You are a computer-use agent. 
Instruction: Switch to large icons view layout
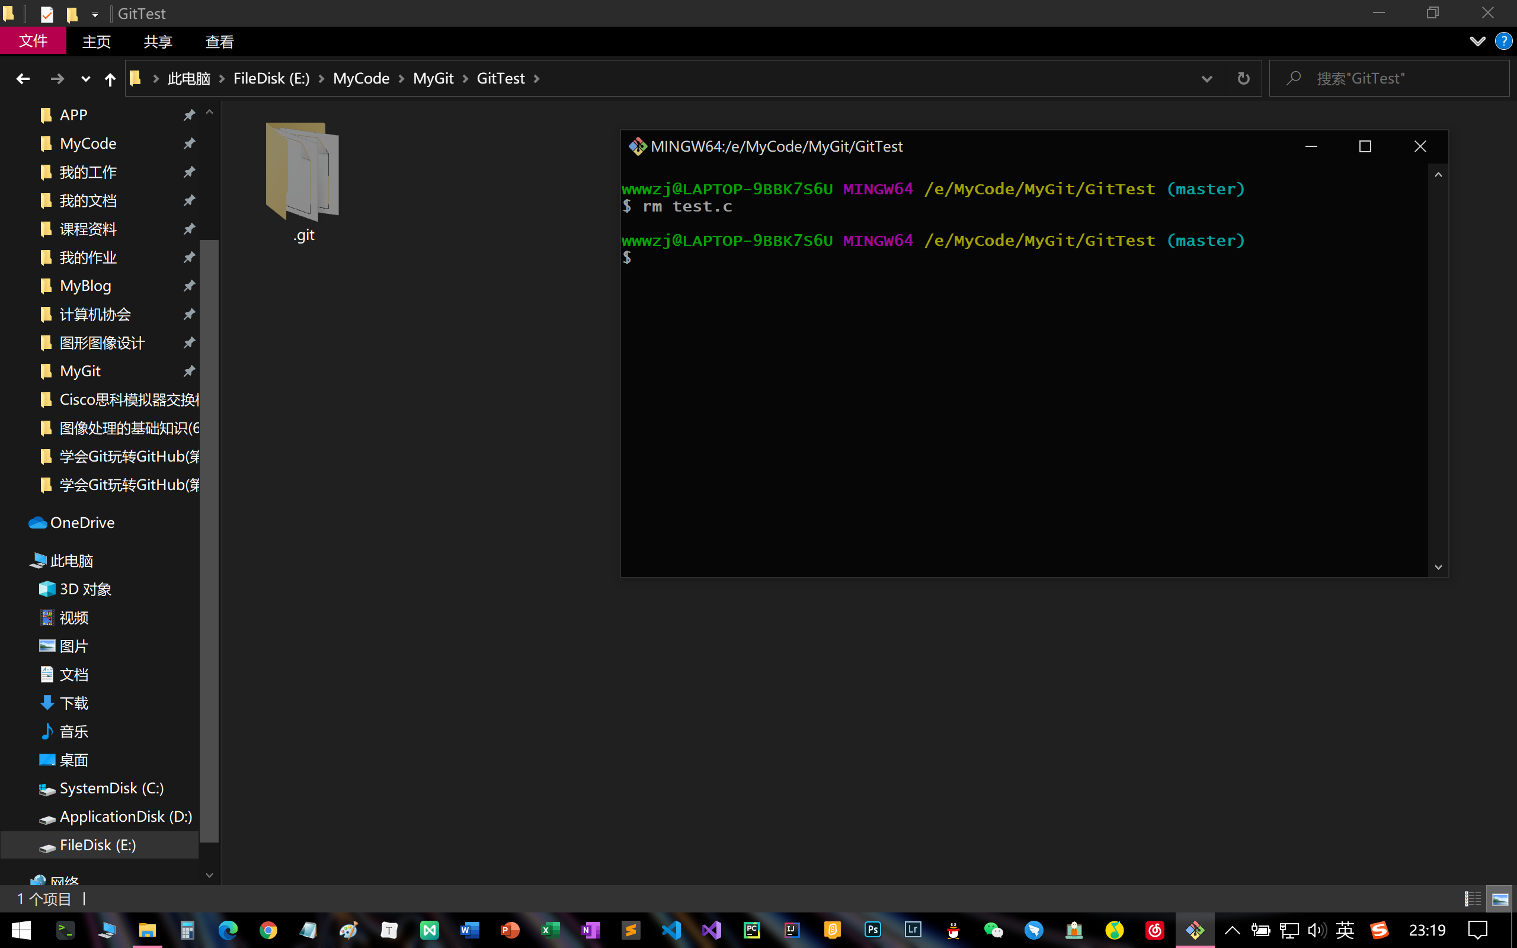click(1500, 899)
